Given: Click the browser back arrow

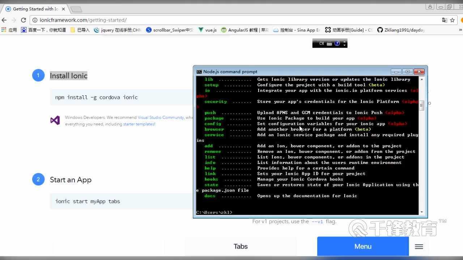Looking at the screenshot, I should pyautogui.click(x=4, y=20).
